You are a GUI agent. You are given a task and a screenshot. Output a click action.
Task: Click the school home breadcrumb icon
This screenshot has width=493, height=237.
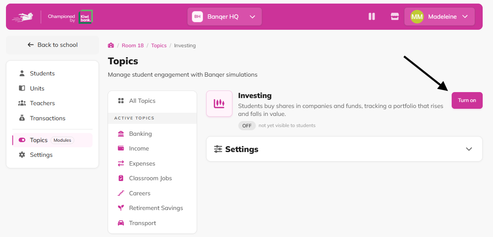(111, 45)
